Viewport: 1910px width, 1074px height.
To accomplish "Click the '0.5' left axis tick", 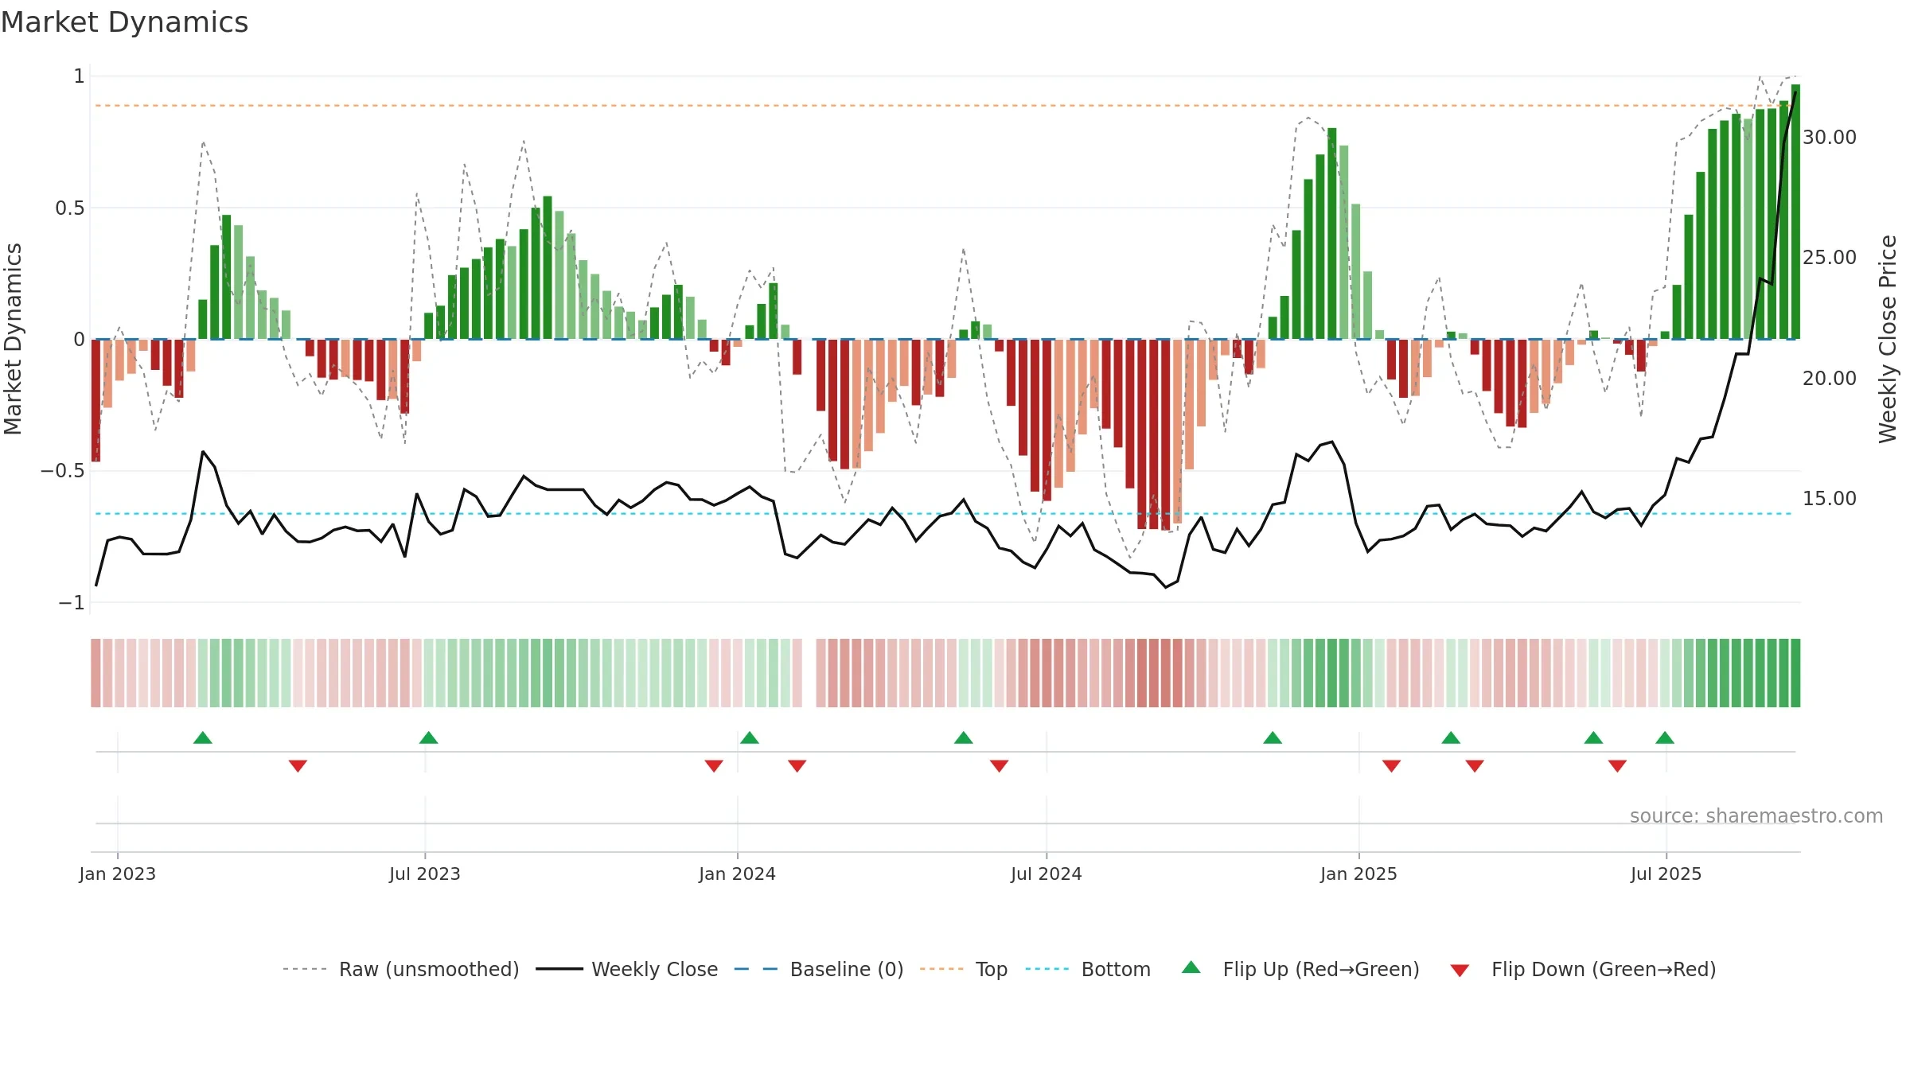I will point(70,208).
